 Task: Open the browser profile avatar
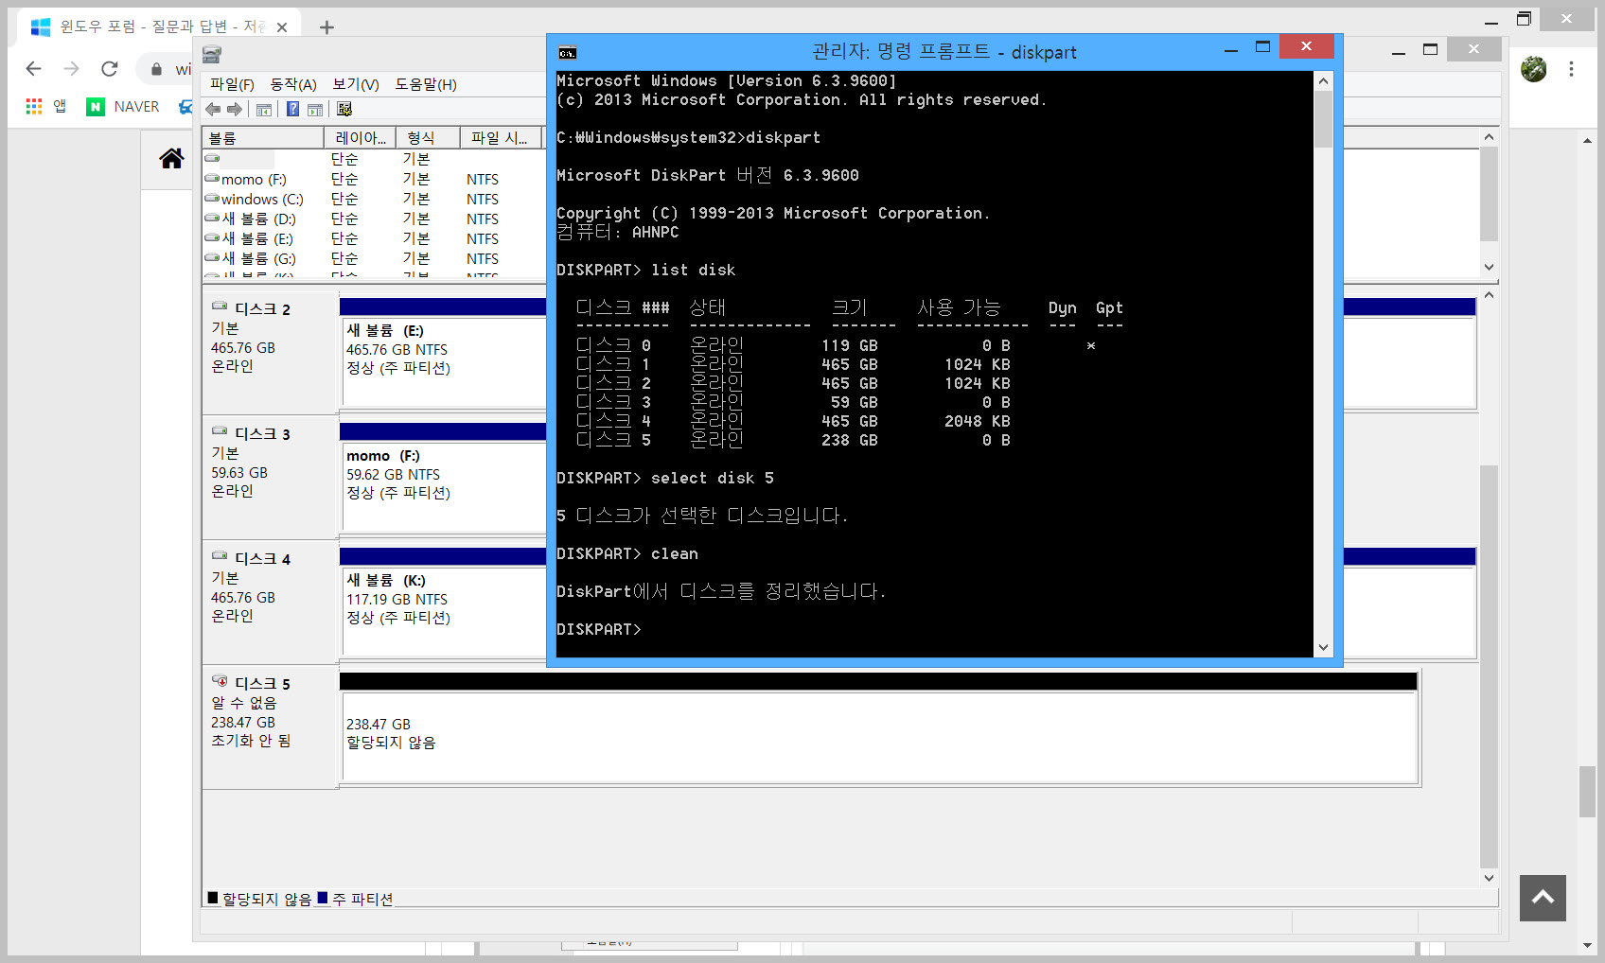coord(1534,69)
